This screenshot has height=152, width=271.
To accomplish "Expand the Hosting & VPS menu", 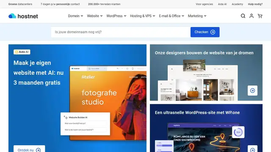I will 143,16.
